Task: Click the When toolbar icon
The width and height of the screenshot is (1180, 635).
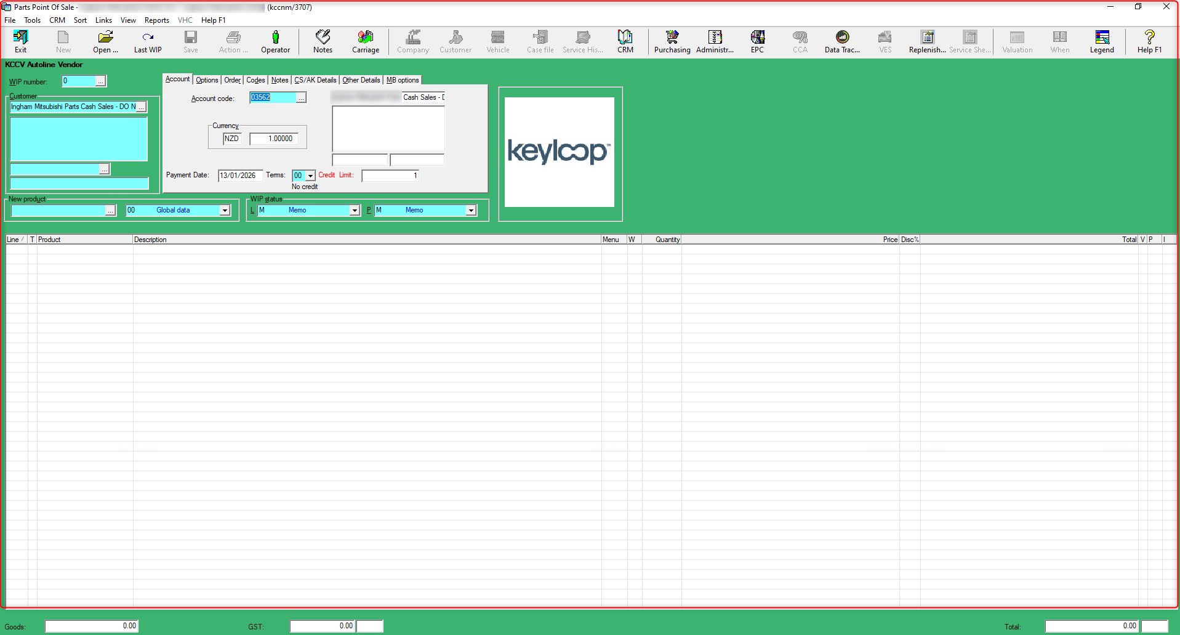Action: (x=1060, y=42)
